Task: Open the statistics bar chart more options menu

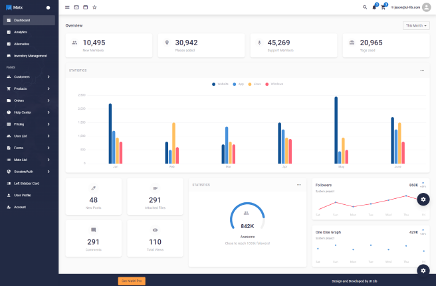Action: [x=421, y=70]
